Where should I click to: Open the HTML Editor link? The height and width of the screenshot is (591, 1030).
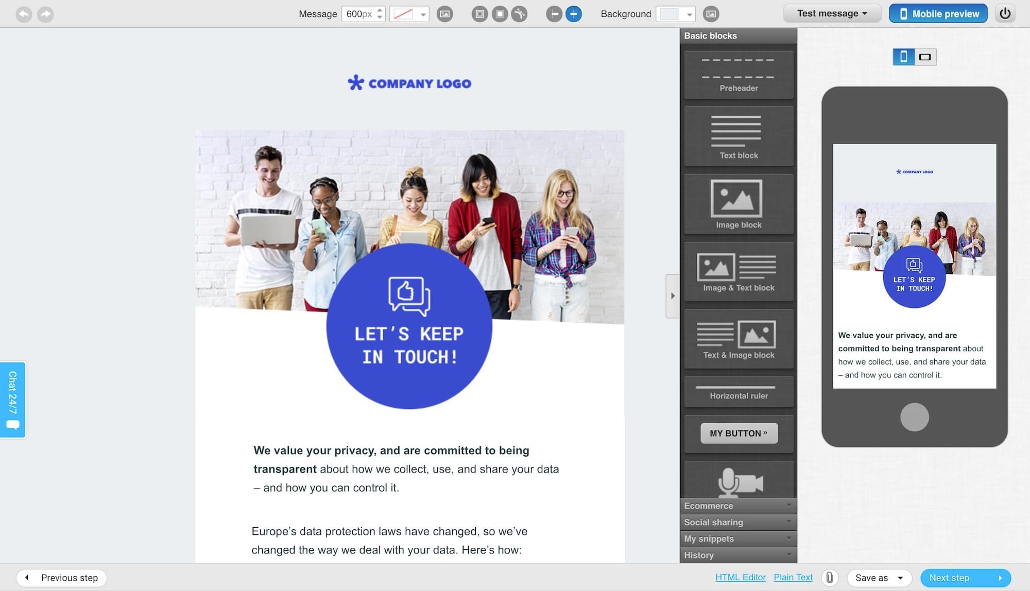tap(740, 578)
